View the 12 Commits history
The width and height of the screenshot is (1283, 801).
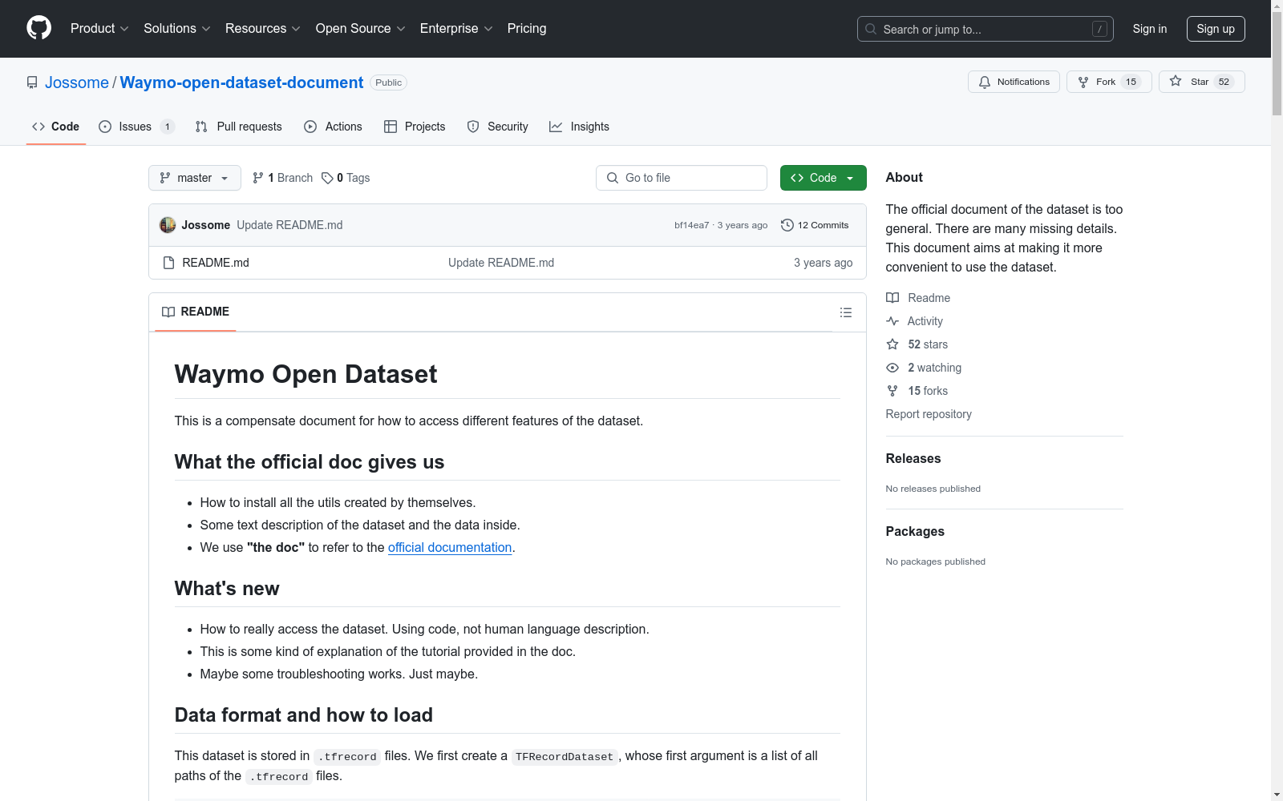pos(815,225)
